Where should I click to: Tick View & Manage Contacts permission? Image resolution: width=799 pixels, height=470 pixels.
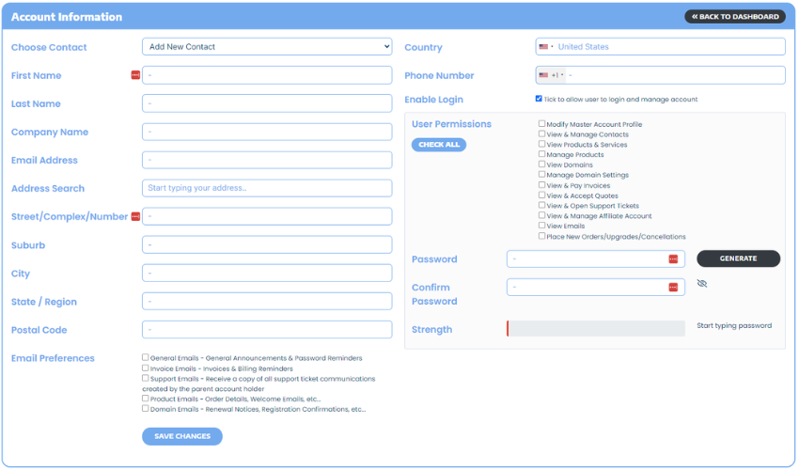coord(542,134)
